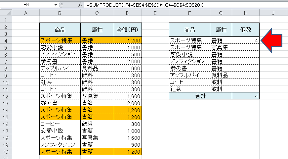The height and width of the screenshot is (159, 288).
Task: Click cell F7 ノンフィクション
Action: point(189,61)
